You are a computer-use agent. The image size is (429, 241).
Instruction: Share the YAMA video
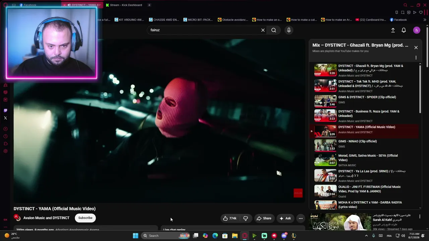coord(264,218)
